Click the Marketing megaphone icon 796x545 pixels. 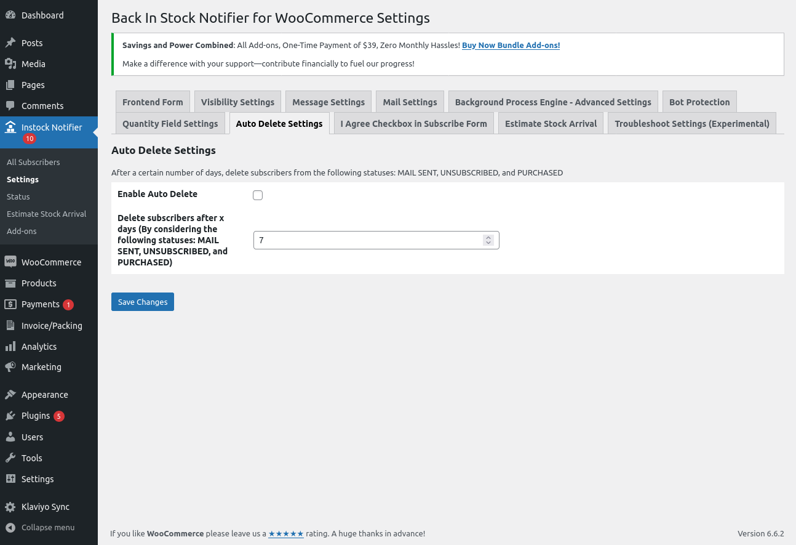(x=10, y=367)
